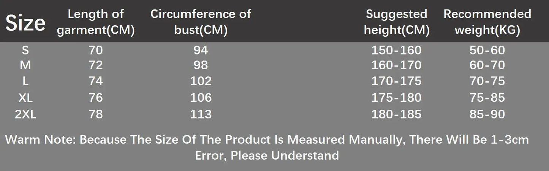The image size is (549, 171).
Task: Click the Suggested height(CM) header
Action: [x=397, y=22]
